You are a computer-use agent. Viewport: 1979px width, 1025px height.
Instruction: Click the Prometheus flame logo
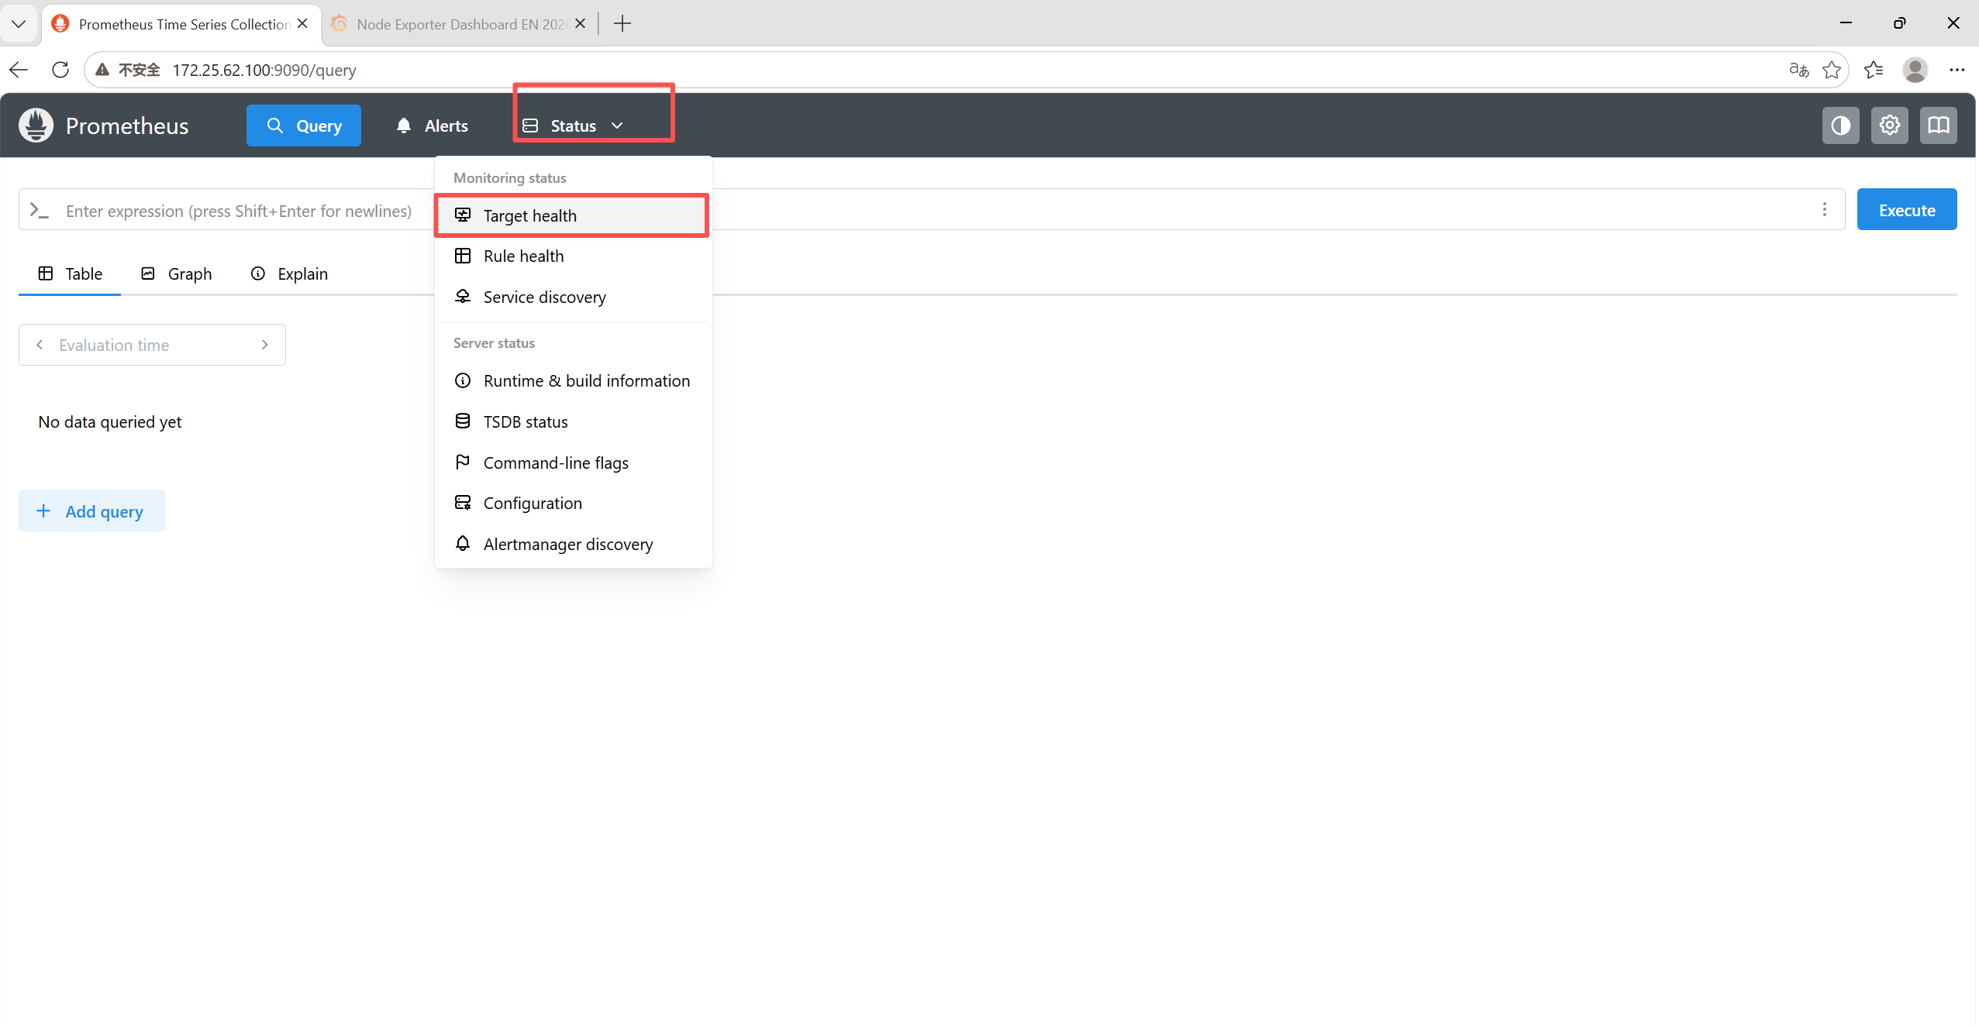[x=36, y=126]
